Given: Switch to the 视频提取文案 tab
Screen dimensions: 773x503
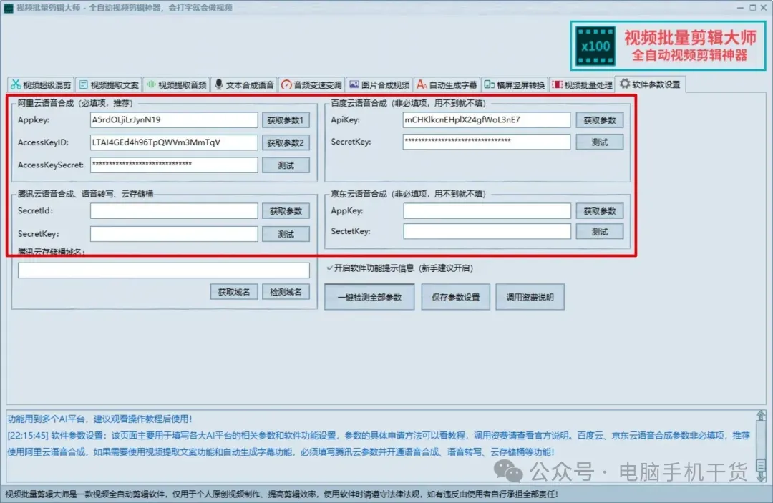Looking at the screenshot, I should click(x=109, y=84).
